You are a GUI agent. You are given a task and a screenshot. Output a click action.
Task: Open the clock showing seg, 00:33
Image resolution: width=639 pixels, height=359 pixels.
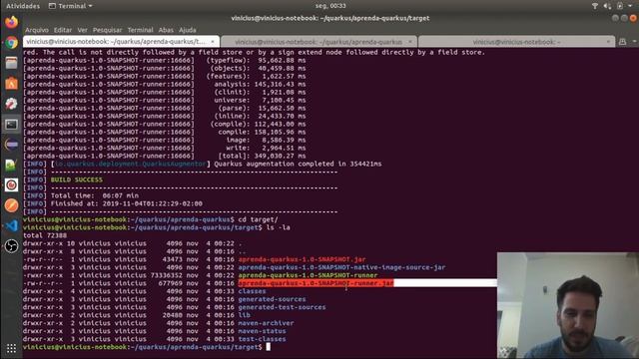pyautogui.click(x=330, y=6)
